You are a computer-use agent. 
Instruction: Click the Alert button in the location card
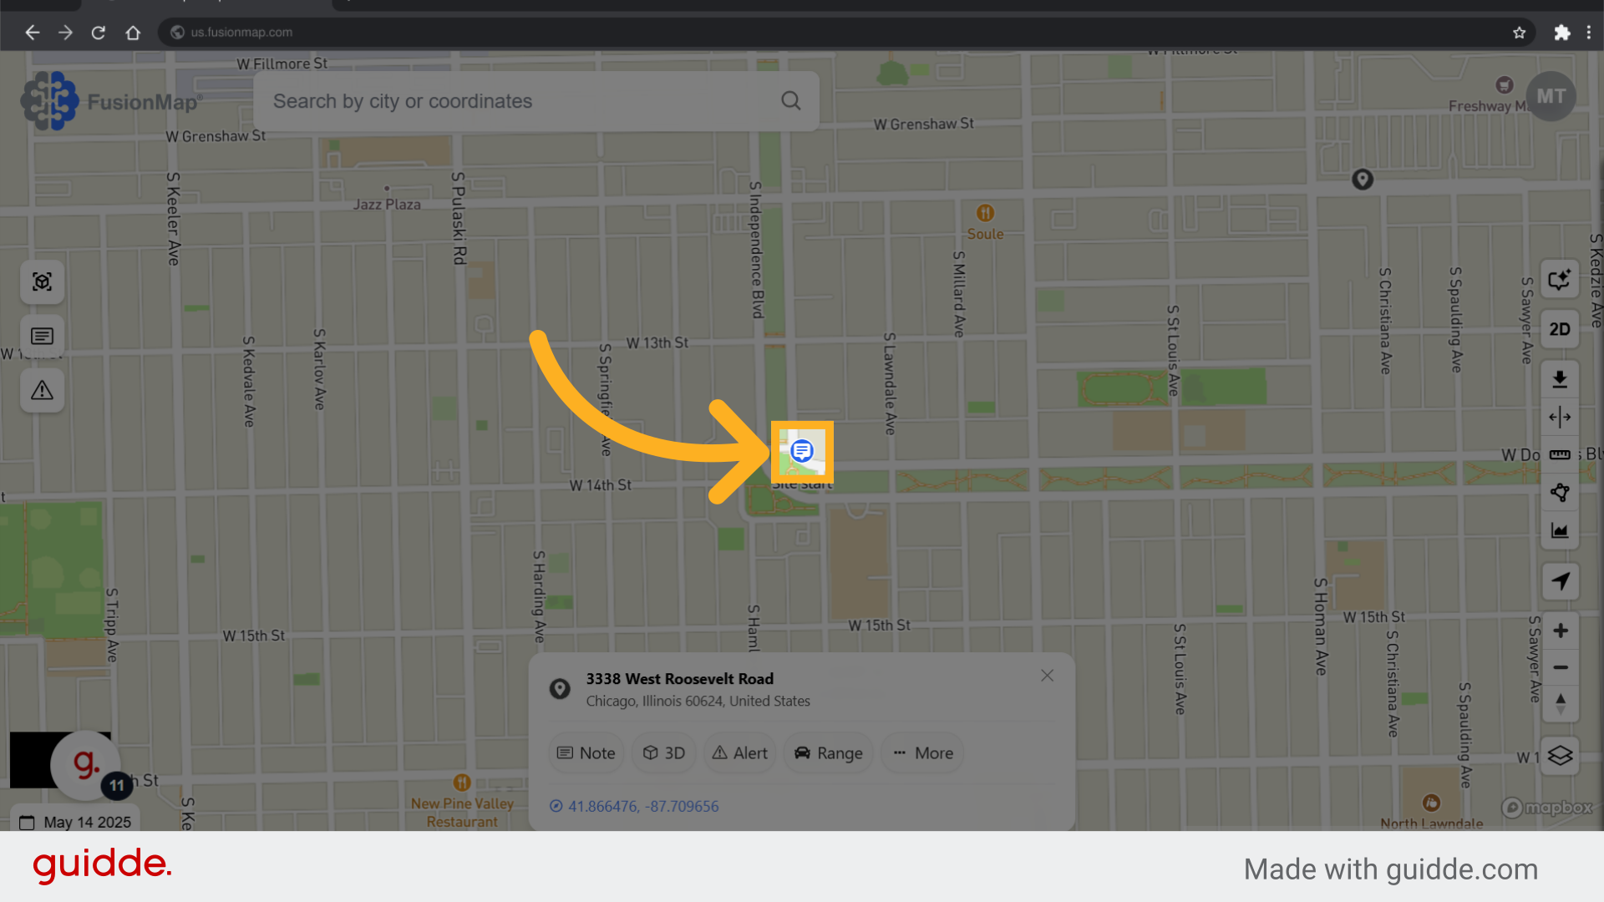tap(739, 753)
